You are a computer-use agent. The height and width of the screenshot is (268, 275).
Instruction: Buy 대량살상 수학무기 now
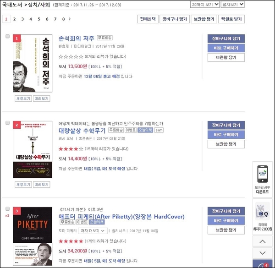(226, 135)
